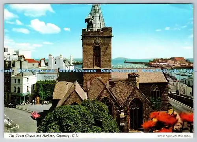Click the caption 'The Town Church and Harbour, Guernsey, C.I.'

43,136
